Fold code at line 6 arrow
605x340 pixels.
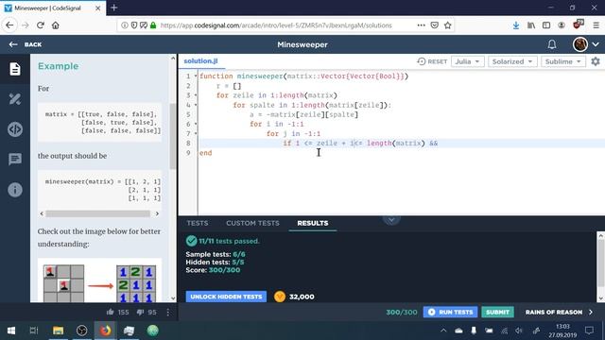196,124
